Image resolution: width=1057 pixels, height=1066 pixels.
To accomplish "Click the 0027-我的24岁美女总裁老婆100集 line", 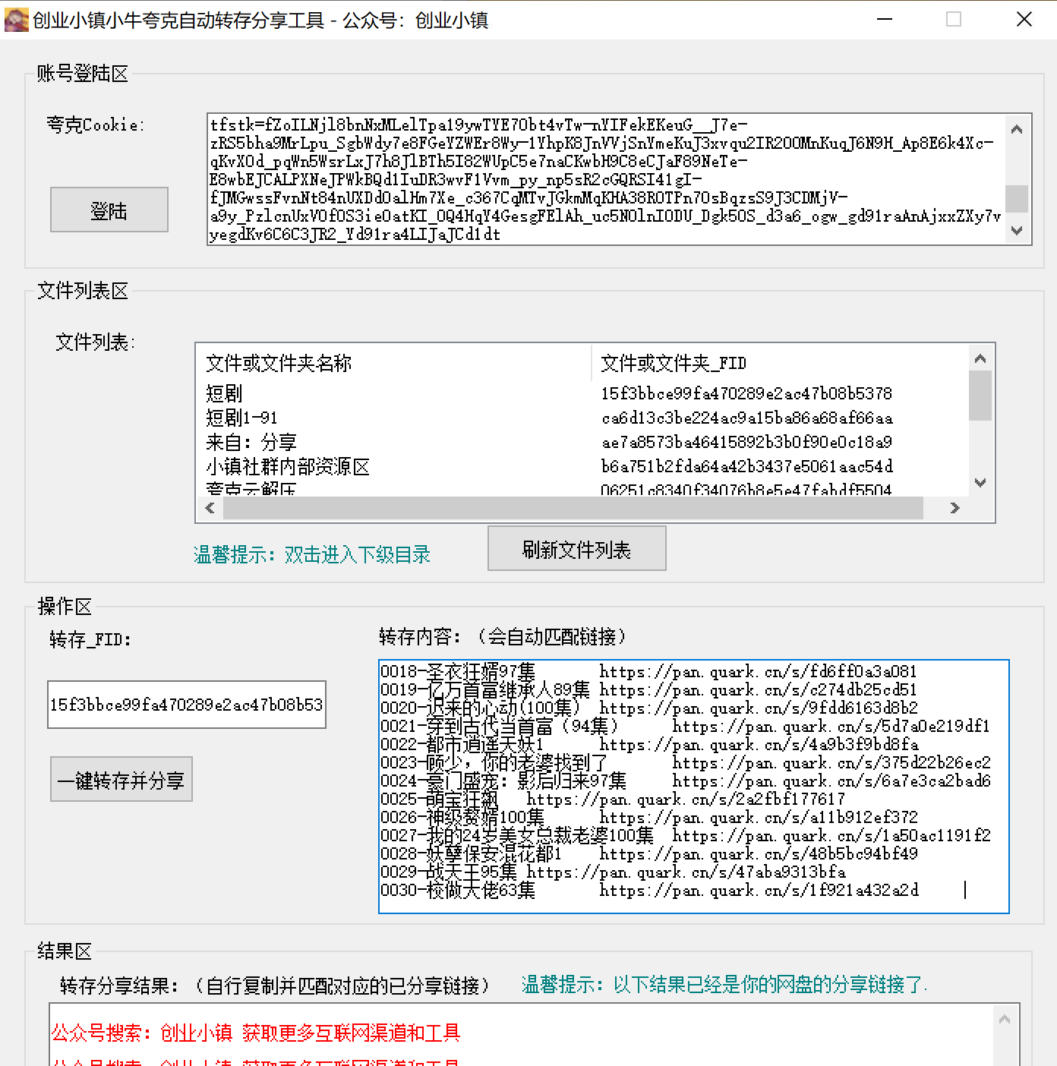I will click(685, 836).
